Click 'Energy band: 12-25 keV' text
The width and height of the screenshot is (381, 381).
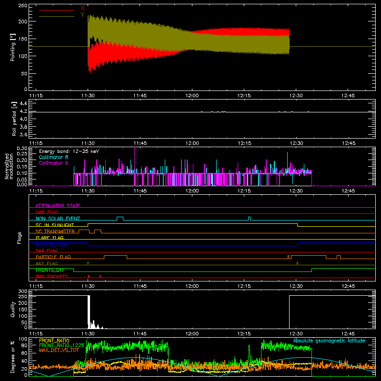pyautogui.click(x=69, y=151)
